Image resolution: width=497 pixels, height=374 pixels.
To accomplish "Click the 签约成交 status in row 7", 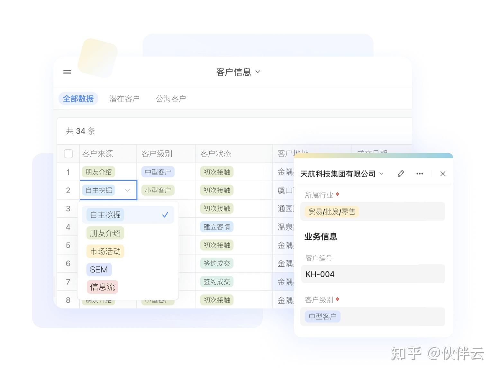I will [217, 282].
